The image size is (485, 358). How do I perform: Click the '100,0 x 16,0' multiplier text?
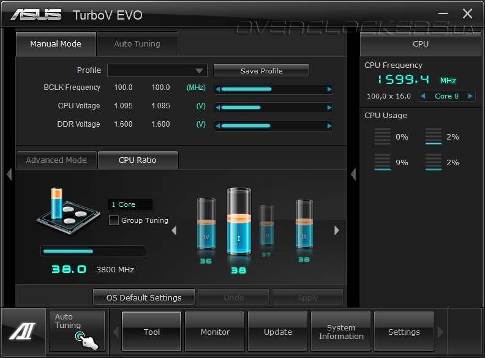(x=389, y=96)
